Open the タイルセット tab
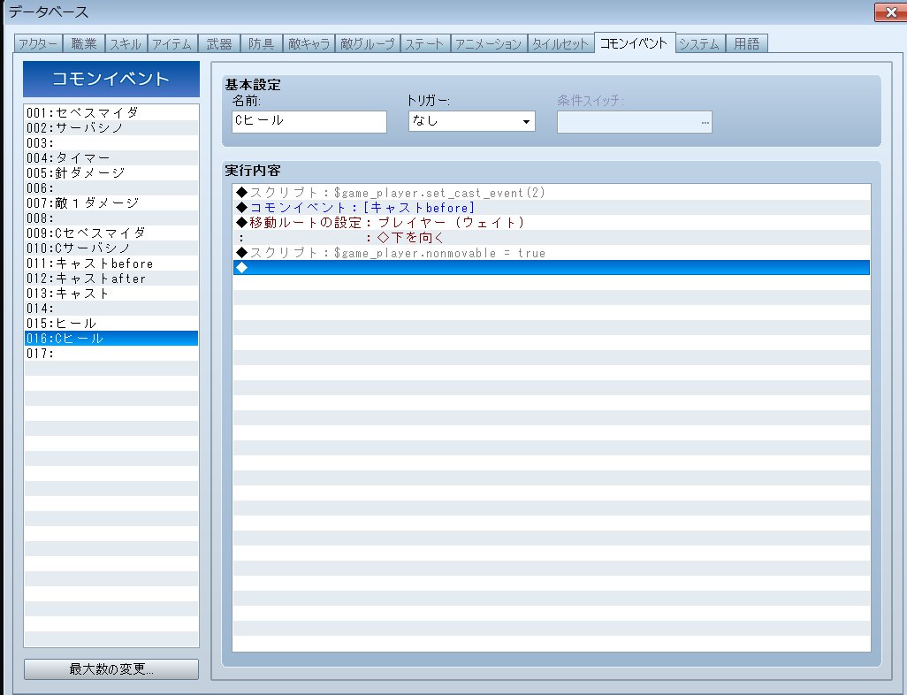The height and width of the screenshot is (695, 907). pos(560,44)
